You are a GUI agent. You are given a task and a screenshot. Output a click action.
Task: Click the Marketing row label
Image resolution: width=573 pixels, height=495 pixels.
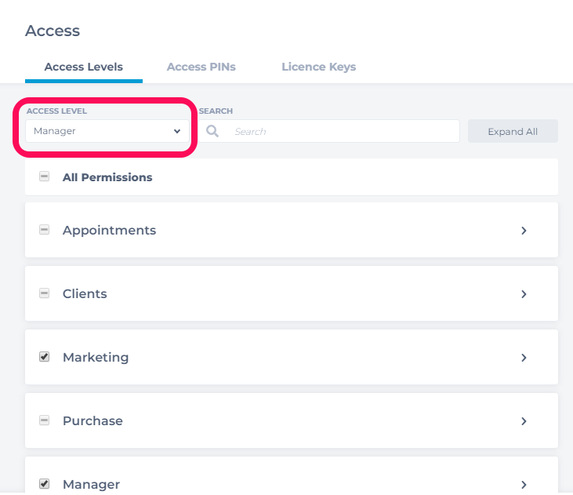pos(96,357)
